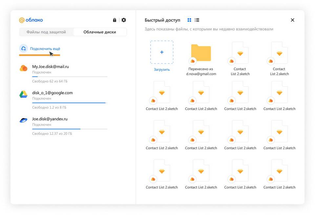Click the Подключить ещё link

tap(45, 49)
